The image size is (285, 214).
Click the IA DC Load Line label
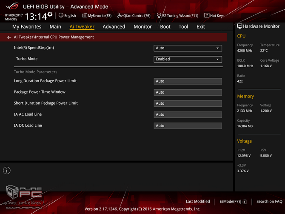click(28, 125)
